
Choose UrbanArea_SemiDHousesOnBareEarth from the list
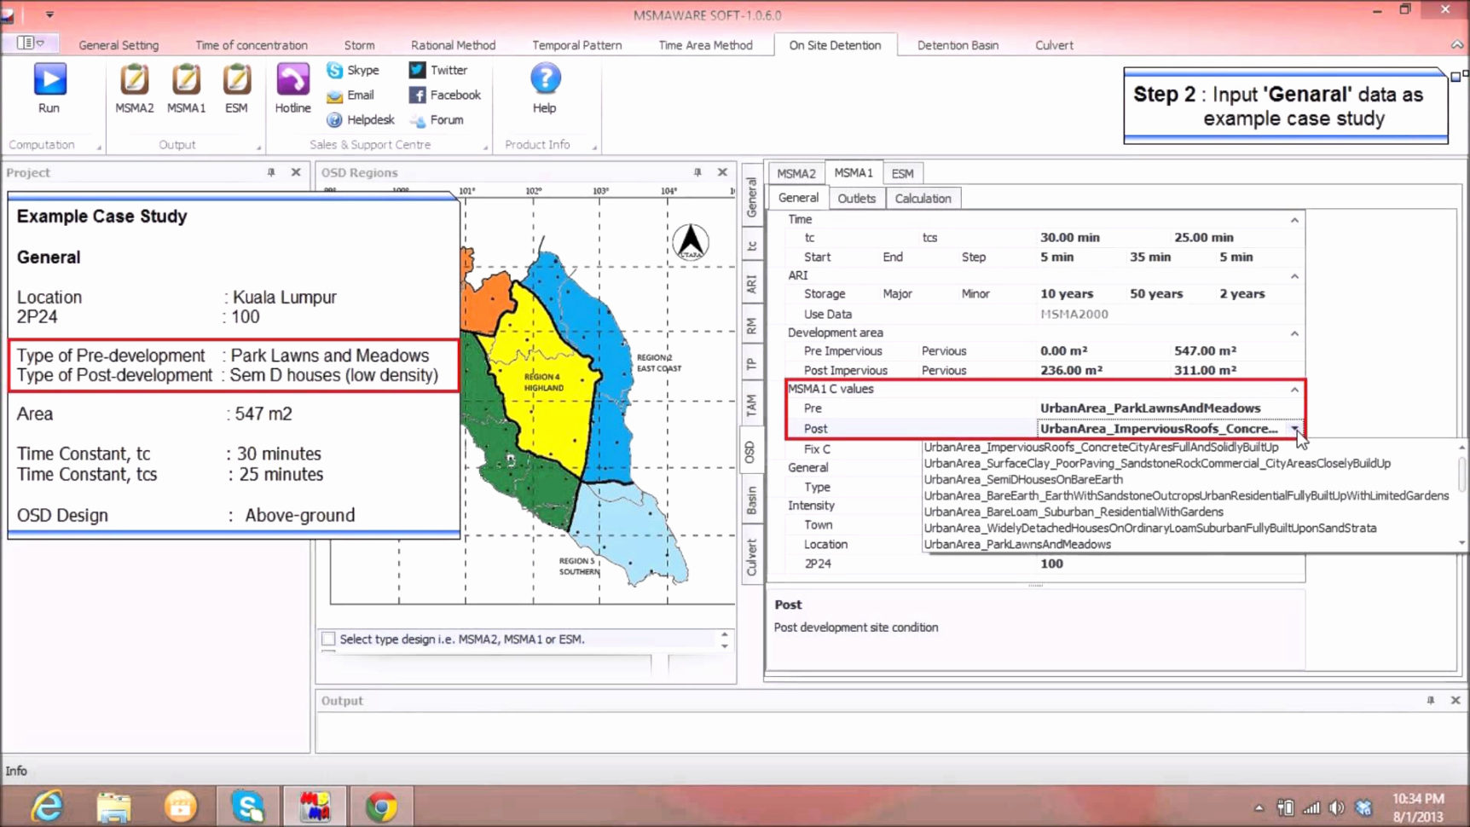pyautogui.click(x=1023, y=479)
